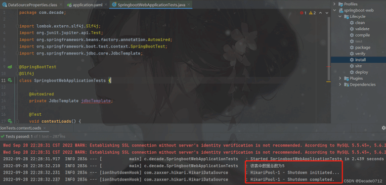The height and width of the screenshot is (185, 386).
Task: Click the Lifecycle folder icon
Action: point(346,16)
